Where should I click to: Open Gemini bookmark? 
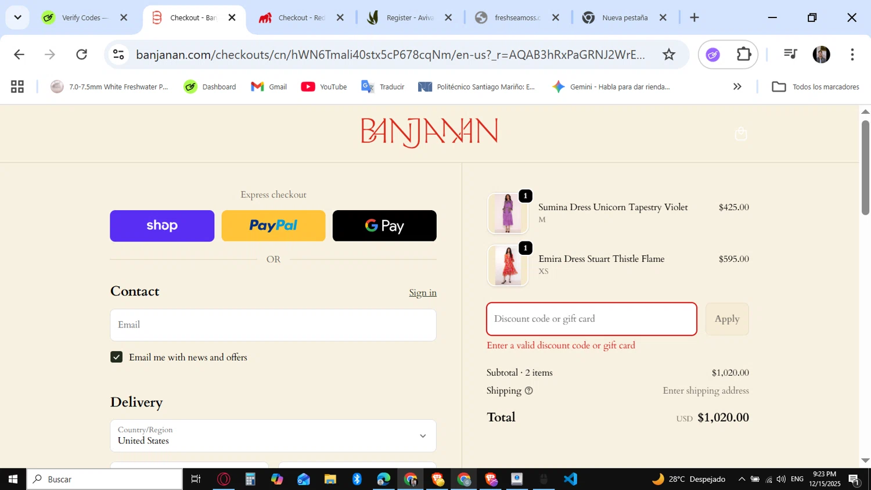[611, 87]
